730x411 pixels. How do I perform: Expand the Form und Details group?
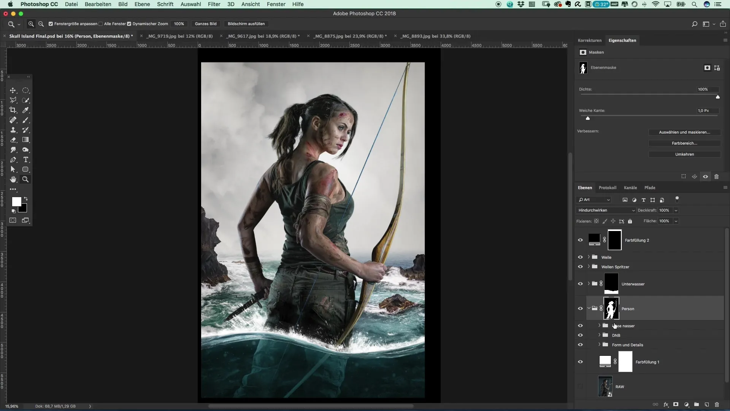[x=599, y=344]
